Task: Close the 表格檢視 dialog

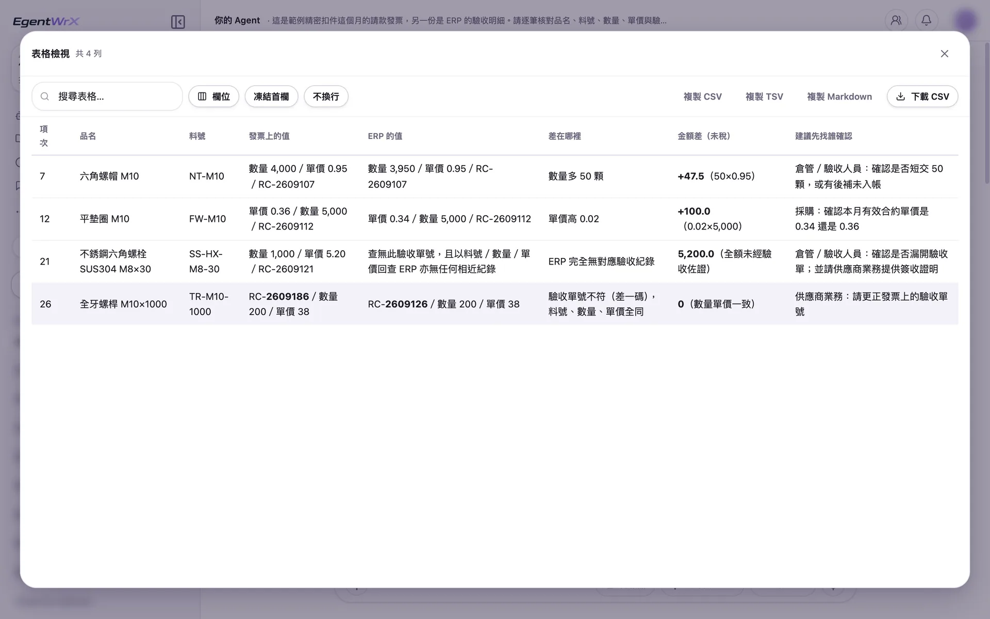Action: (944, 54)
